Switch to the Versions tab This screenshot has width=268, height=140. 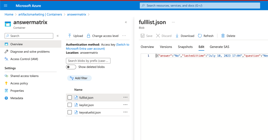(166, 47)
